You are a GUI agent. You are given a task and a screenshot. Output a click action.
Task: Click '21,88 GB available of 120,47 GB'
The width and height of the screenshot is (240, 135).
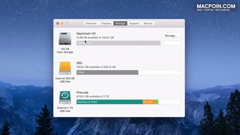coord(95,37)
